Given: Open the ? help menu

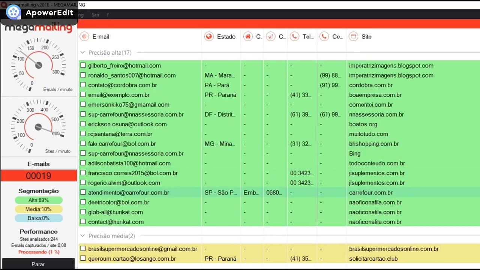Looking at the screenshot, I should pos(108,15).
